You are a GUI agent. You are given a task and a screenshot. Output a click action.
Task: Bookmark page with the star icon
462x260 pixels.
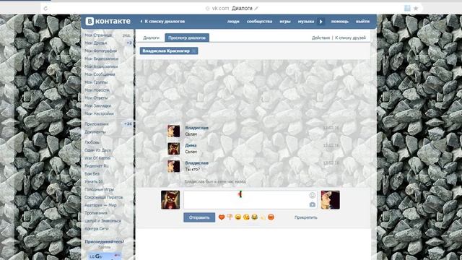tap(416, 8)
